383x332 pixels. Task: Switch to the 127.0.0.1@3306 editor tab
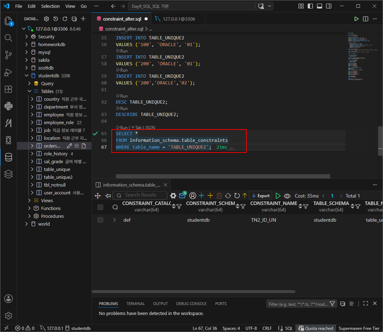coord(178,19)
